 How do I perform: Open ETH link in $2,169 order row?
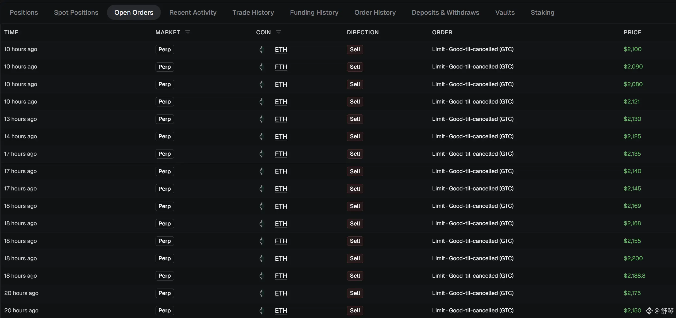281,206
